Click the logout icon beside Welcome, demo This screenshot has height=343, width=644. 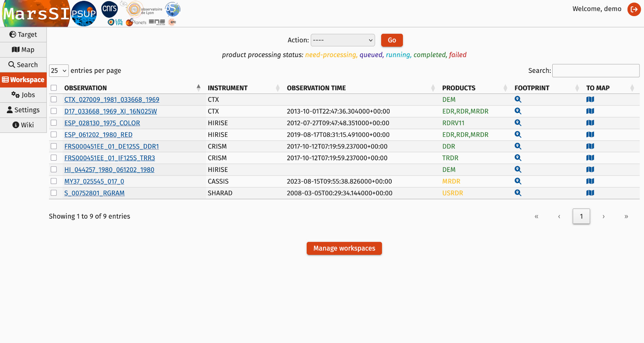click(634, 9)
